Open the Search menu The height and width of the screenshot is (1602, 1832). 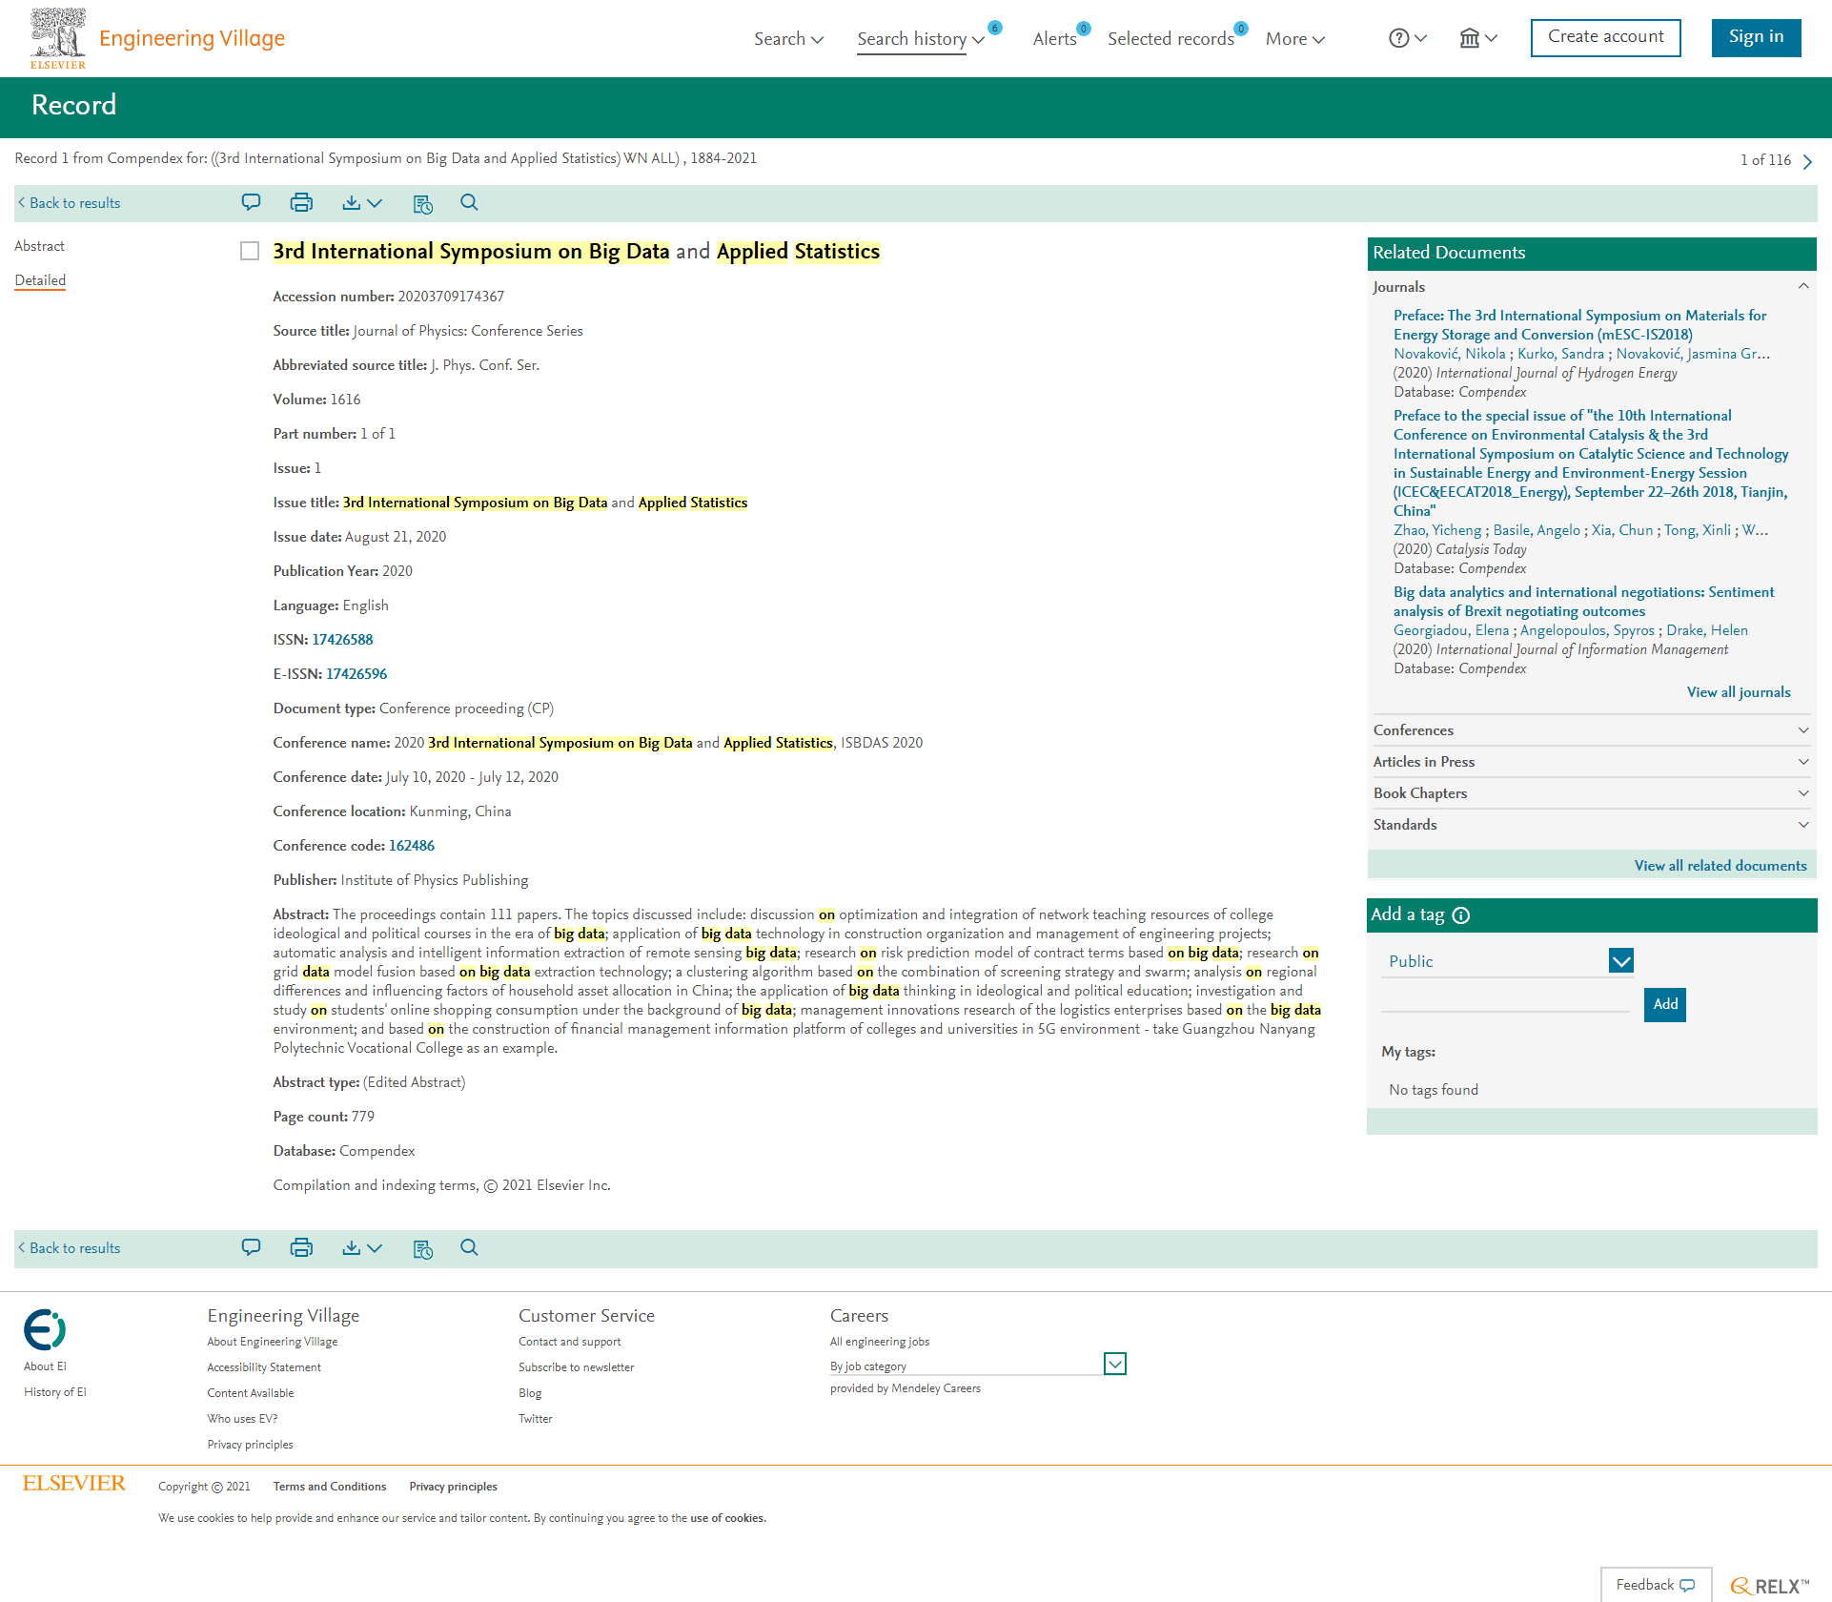pos(788,39)
